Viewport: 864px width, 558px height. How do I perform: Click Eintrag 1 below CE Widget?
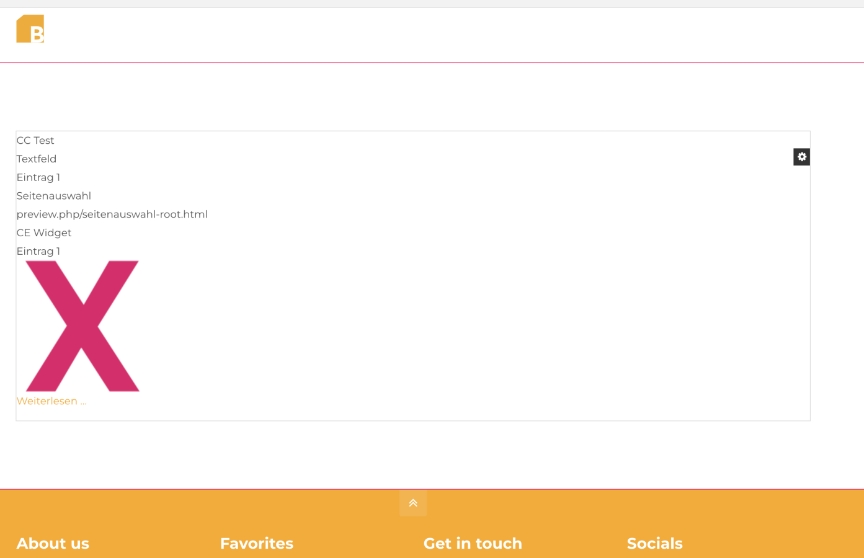[38, 252]
